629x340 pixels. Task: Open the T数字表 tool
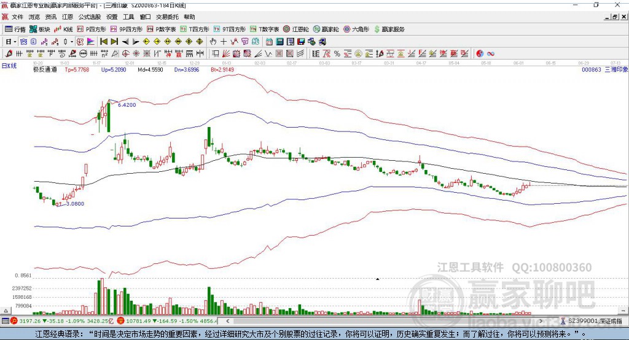264,29
